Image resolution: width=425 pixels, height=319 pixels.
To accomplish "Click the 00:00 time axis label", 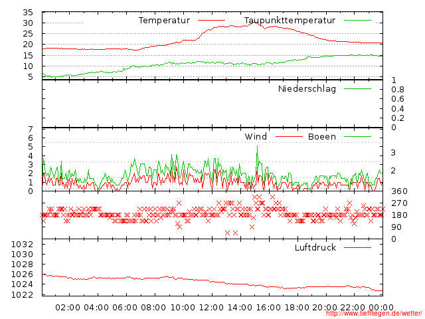I will point(381,308).
